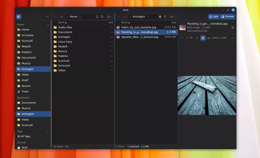Viewport: 260px width, 158px height.
Task: Collapse the Devices section
Action: (x=48, y=143)
